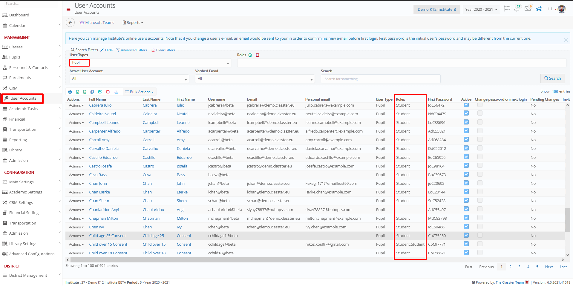Toggle Active checkbox for Campbell Leanne
This screenshot has width=573, height=286.
[466, 122]
